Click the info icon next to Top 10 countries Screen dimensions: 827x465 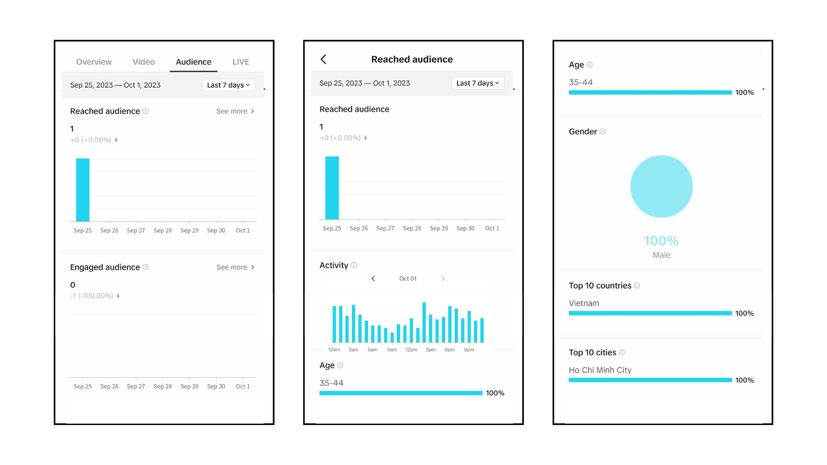pos(638,285)
